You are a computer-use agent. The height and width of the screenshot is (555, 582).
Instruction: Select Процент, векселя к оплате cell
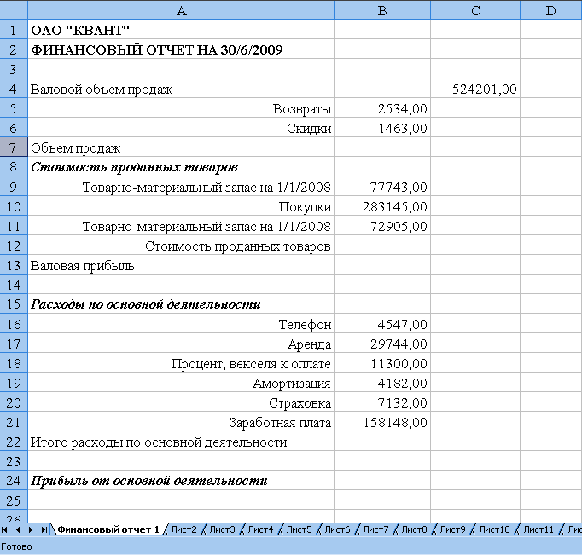coord(181,363)
